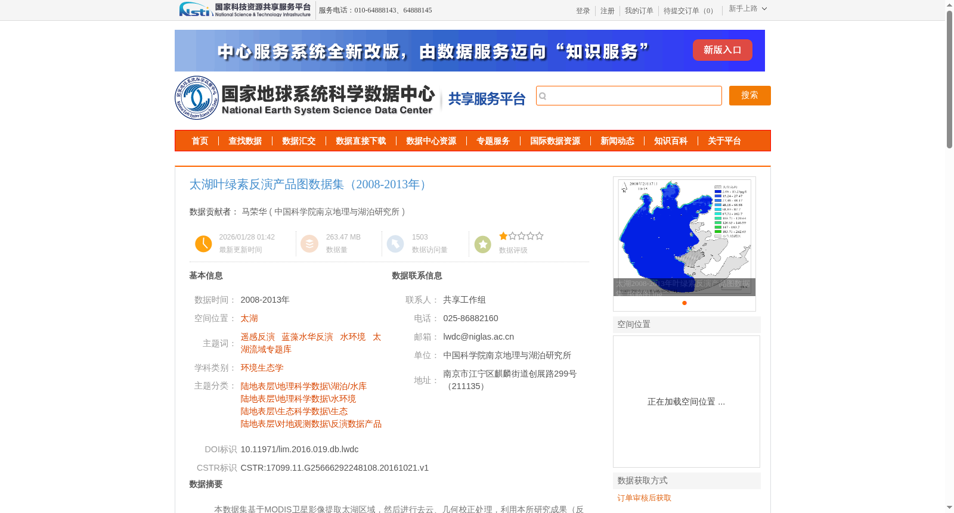Click the 登录 link
Image resolution: width=954 pixels, height=513 pixels.
[x=583, y=11]
